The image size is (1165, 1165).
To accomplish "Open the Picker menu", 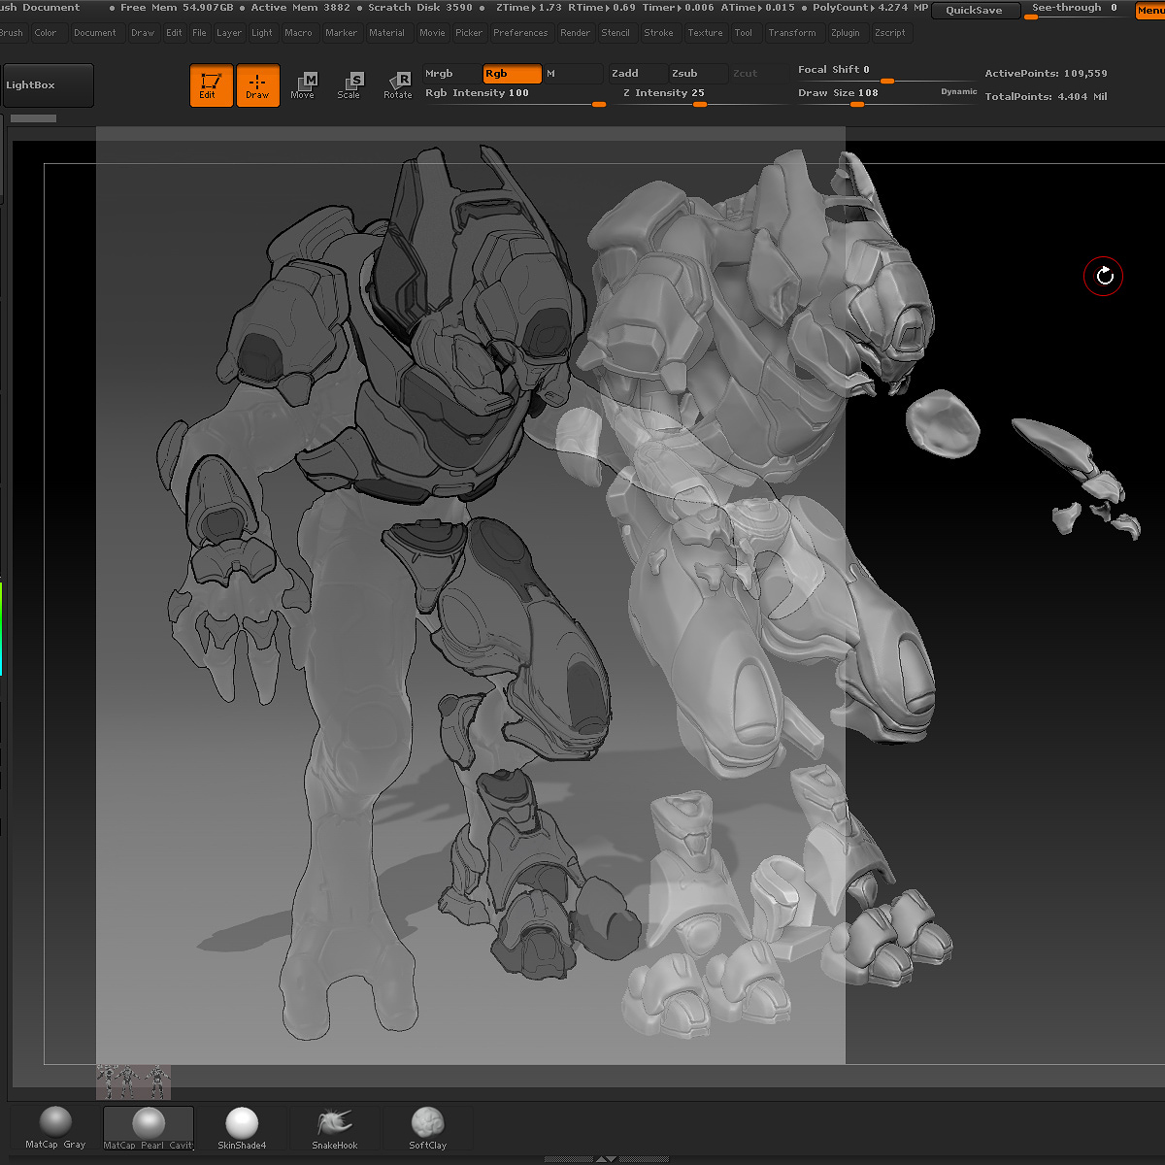I will coord(469,33).
